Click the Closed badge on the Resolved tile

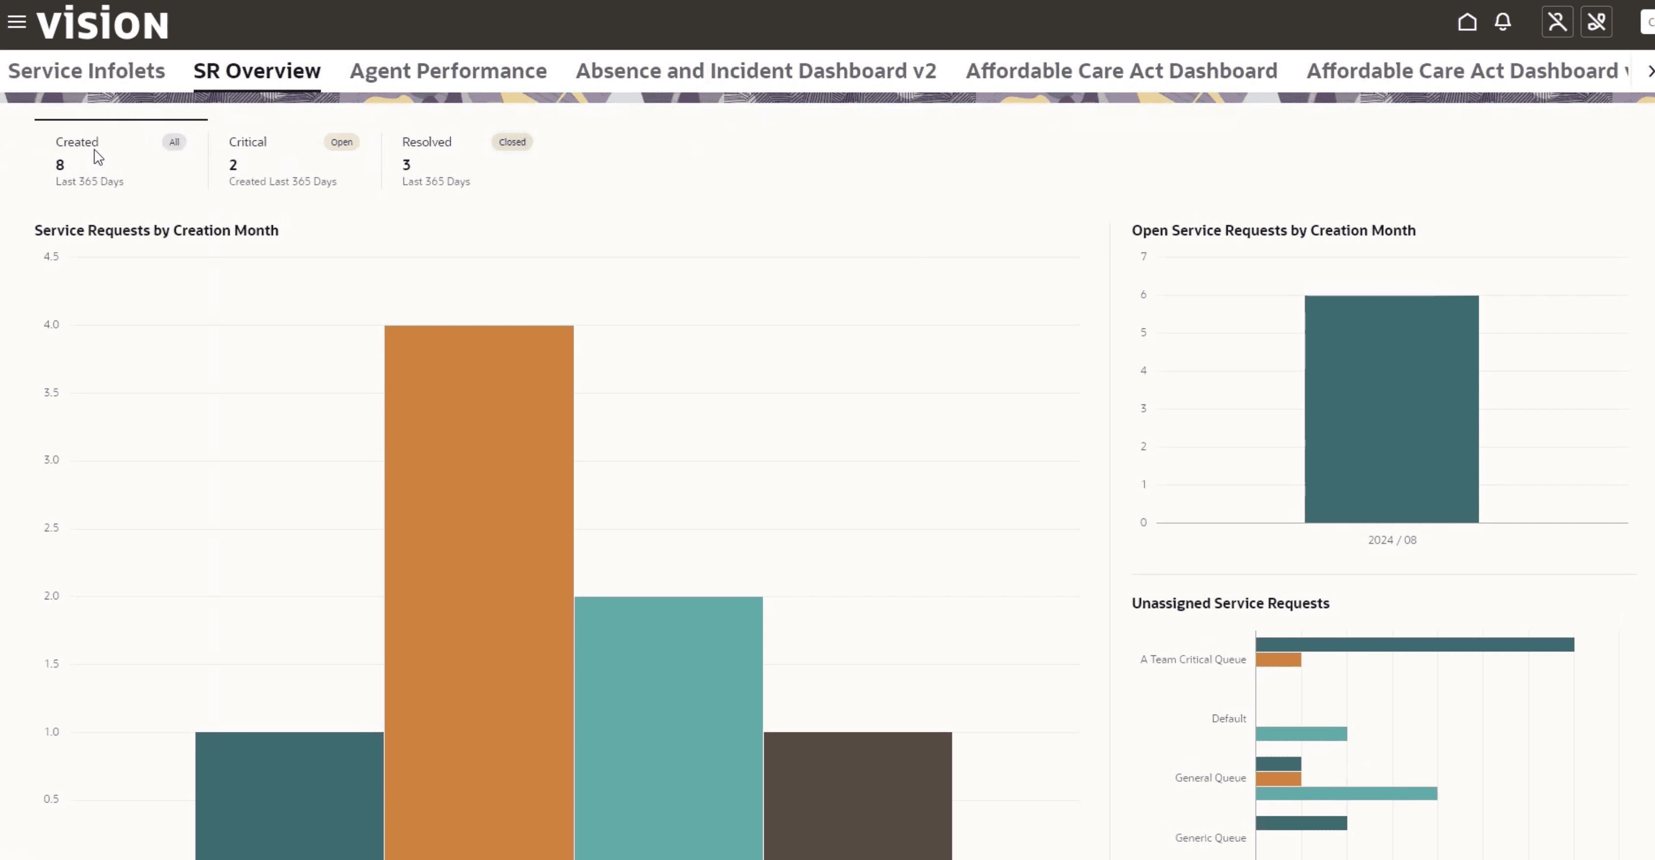tap(512, 142)
